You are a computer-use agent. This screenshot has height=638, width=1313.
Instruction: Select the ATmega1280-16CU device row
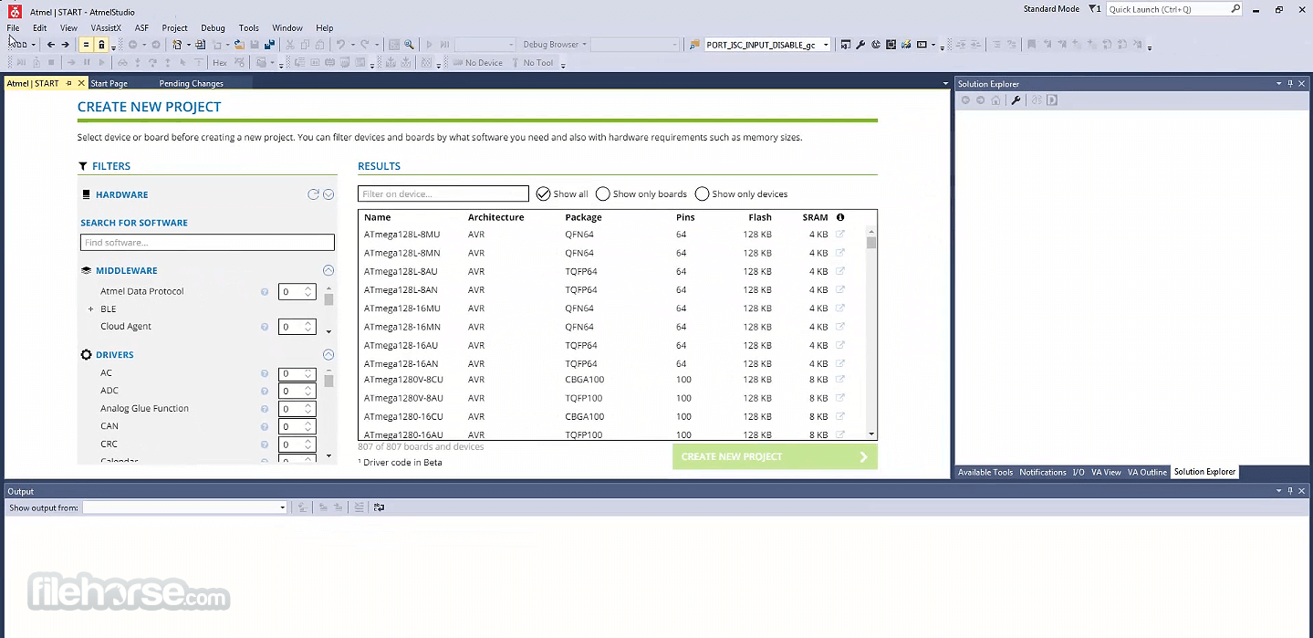pyautogui.click(x=612, y=416)
